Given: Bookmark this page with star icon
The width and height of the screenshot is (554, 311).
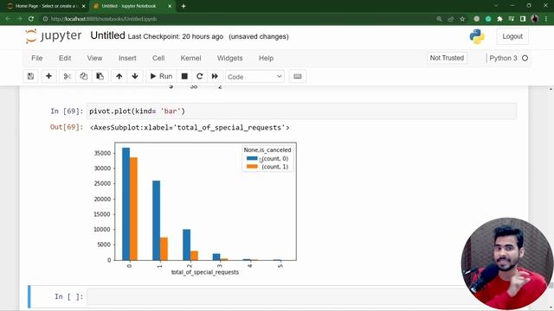Looking at the screenshot, I should pos(462,19).
